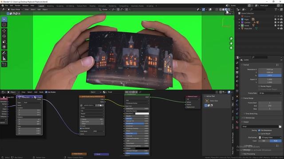
Task: Open the File Format dropdown
Action: pyautogui.click(x=270, y=137)
